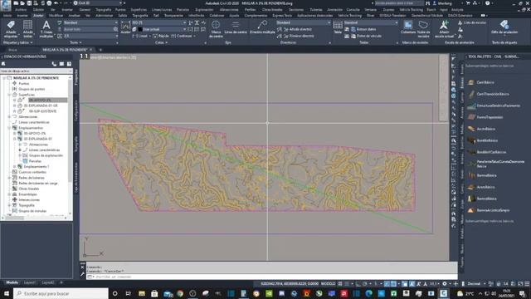The height and width of the screenshot is (299, 531).
Task: Switch to the Modelo layout tab
Action: click(x=12, y=282)
